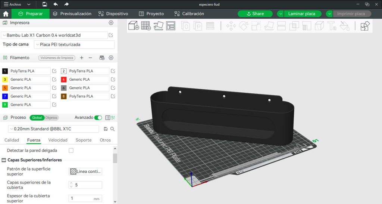Image resolution: width=382 pixels, height=204 pixels.
Task: Click filament 5 orange color swatch
Action: click(x=5, y=88)
